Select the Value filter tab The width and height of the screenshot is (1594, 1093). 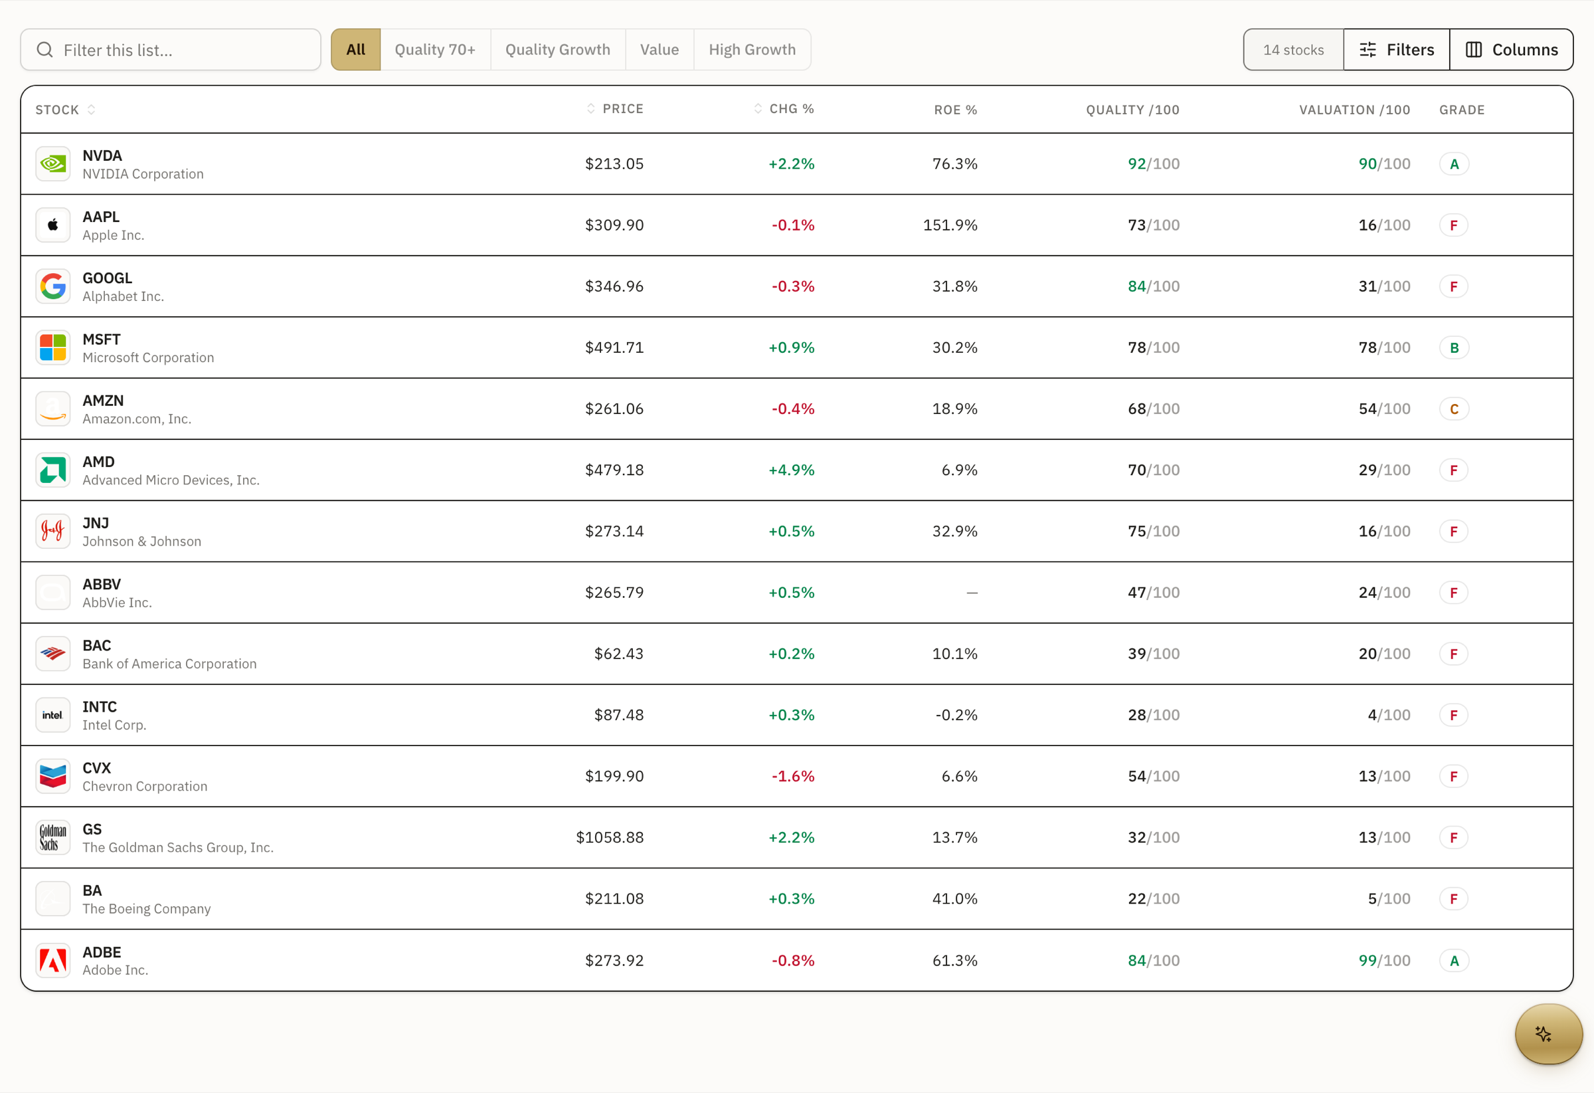(659, 49)
